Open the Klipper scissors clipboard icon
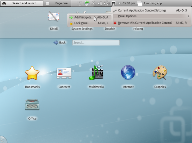Screen dimensions: 192x143 (x=93, y=3)
